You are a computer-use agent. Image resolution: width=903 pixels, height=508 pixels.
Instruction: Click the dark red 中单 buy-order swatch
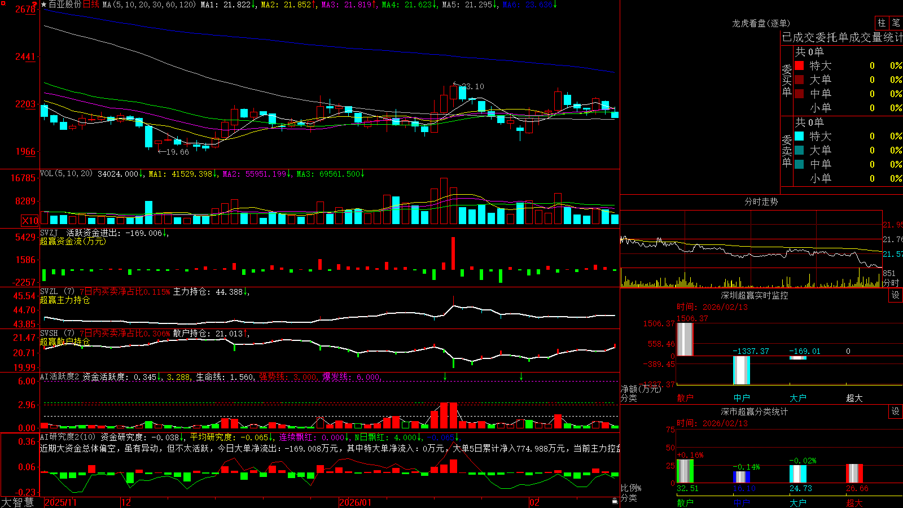coord(799,94)
